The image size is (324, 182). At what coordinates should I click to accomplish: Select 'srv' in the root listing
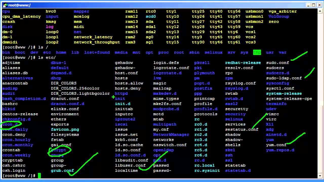[231, 52]
